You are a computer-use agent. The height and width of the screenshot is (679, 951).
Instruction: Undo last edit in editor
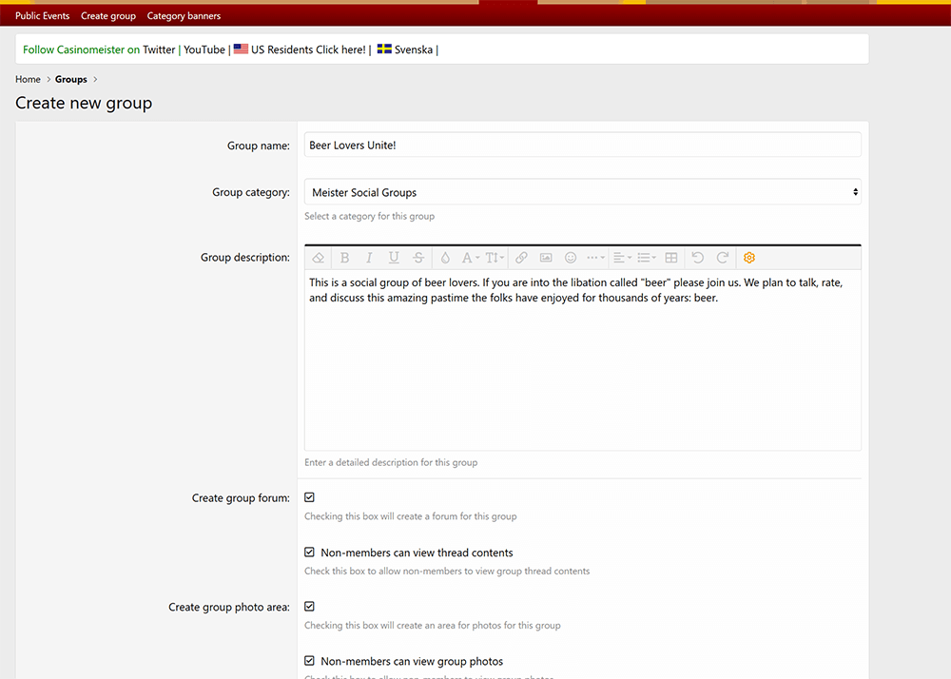697,258
